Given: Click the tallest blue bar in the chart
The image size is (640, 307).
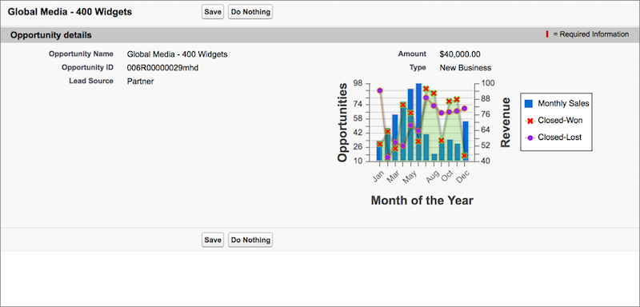Looking at the screenshot, I should (x=418, y=122).
